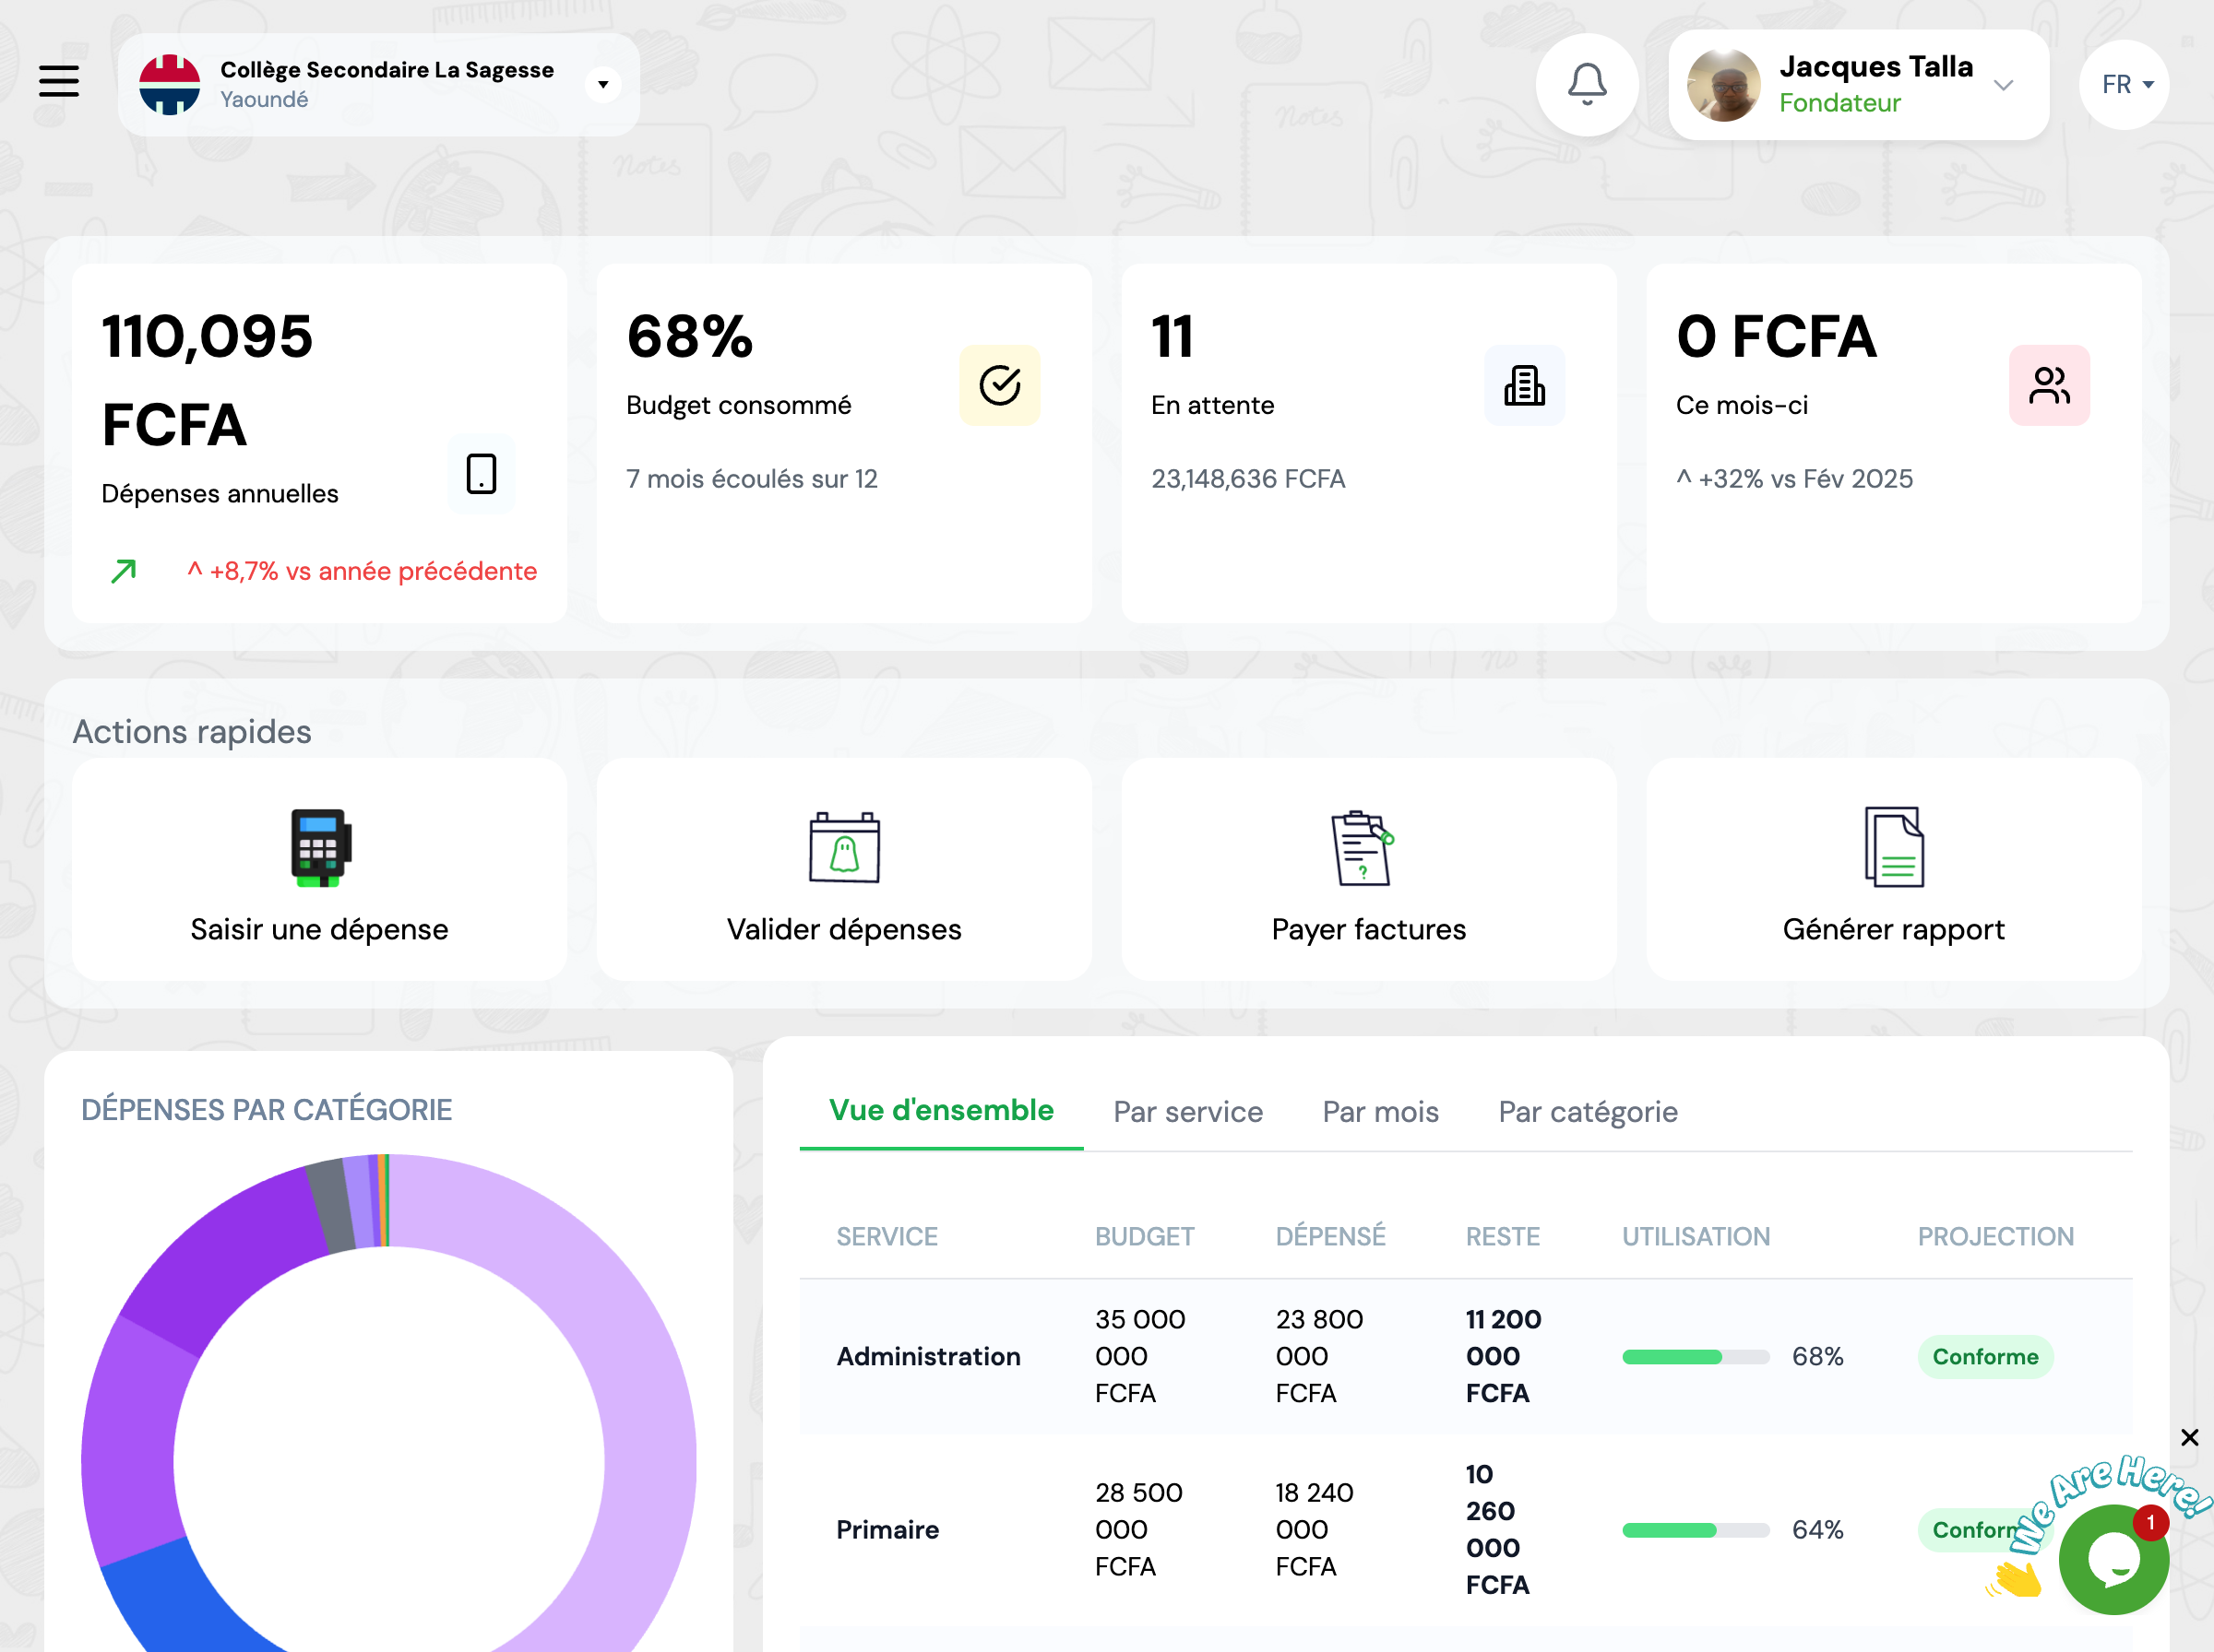Click the users icon on Ce mois-ci card

click(2048, 386)
